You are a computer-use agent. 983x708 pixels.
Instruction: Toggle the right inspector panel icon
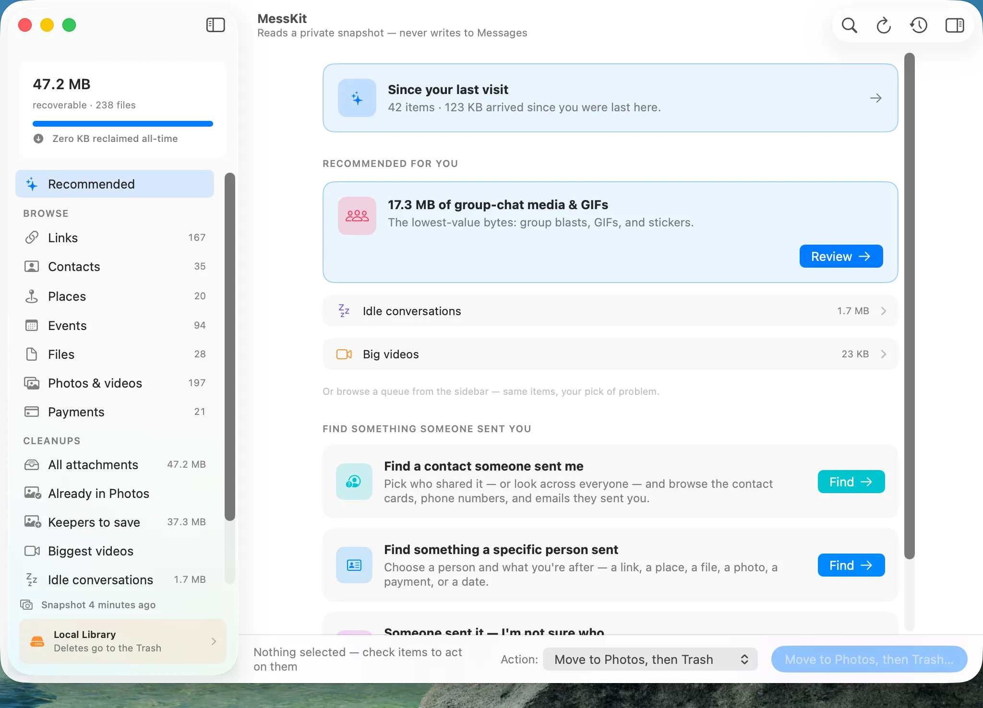click(955, 25)
